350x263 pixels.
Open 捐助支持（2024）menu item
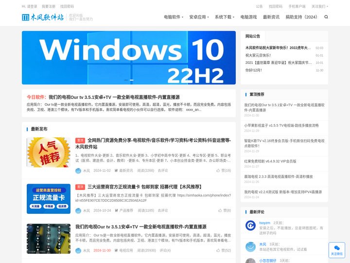click(x=301, y=17)
